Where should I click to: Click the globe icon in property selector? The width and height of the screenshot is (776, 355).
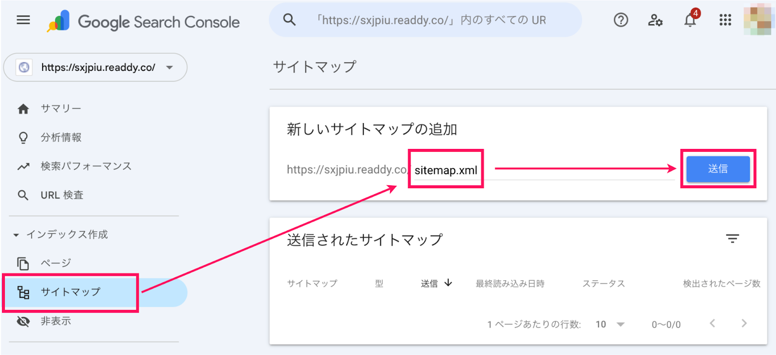click(x=24, y=67)
